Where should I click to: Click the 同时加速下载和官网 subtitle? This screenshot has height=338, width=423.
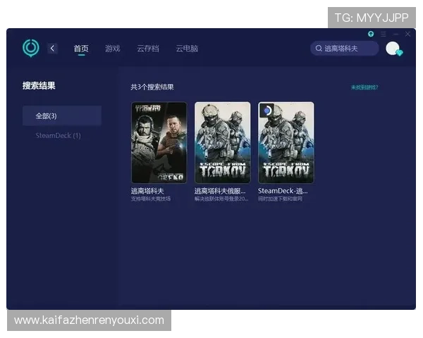280,199
